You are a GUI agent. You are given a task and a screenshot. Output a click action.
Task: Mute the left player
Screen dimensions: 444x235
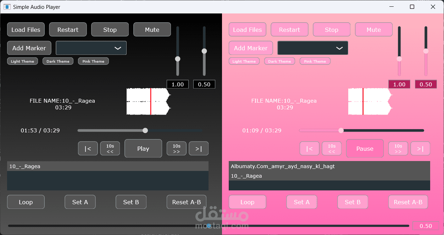point(152,29)
